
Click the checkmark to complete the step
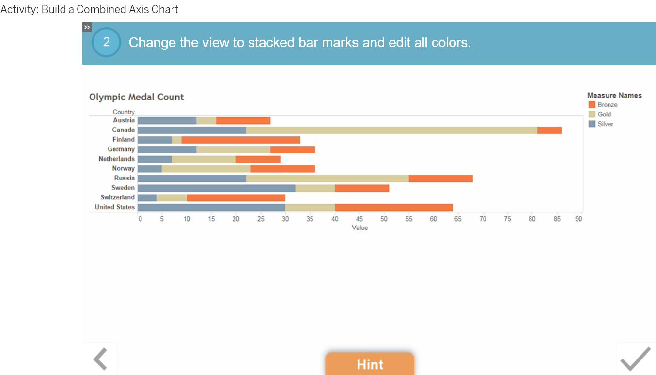click(x=636, y=359)
